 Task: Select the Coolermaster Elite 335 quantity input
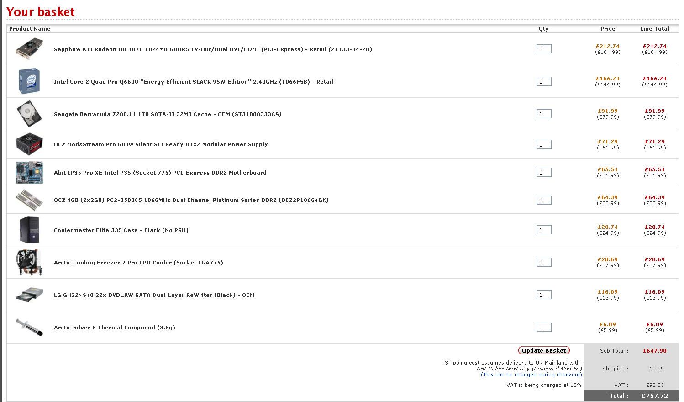[544, 230]
